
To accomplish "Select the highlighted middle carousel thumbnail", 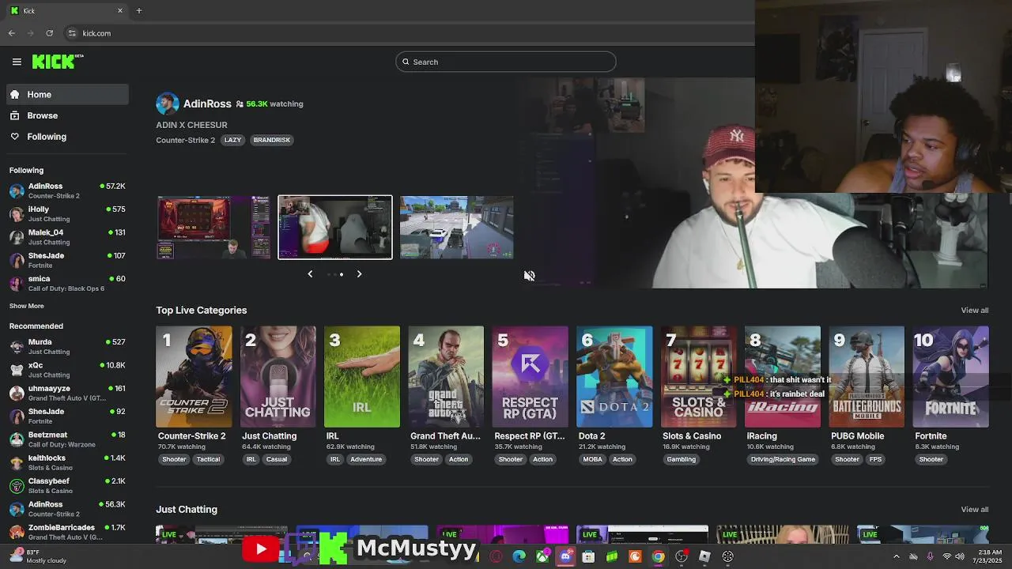I will point(335,228).
